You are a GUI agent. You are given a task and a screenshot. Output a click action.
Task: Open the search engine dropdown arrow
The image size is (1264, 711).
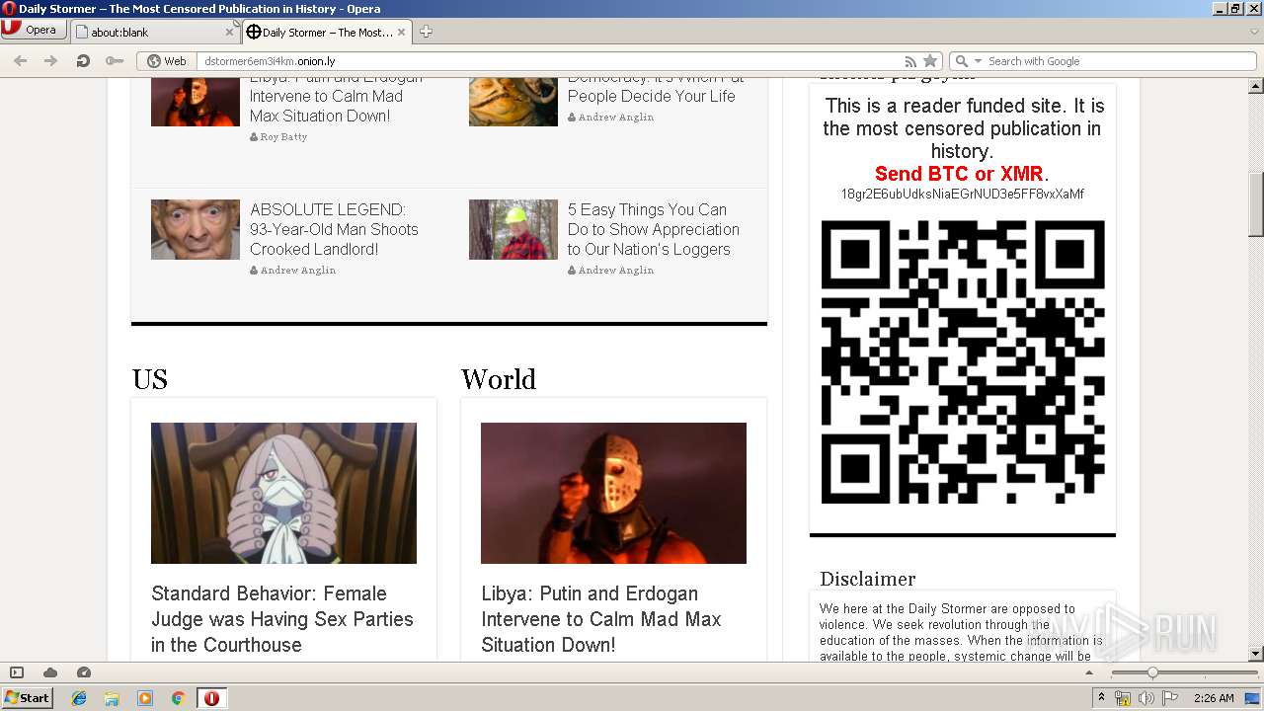[x=979, y=61]
